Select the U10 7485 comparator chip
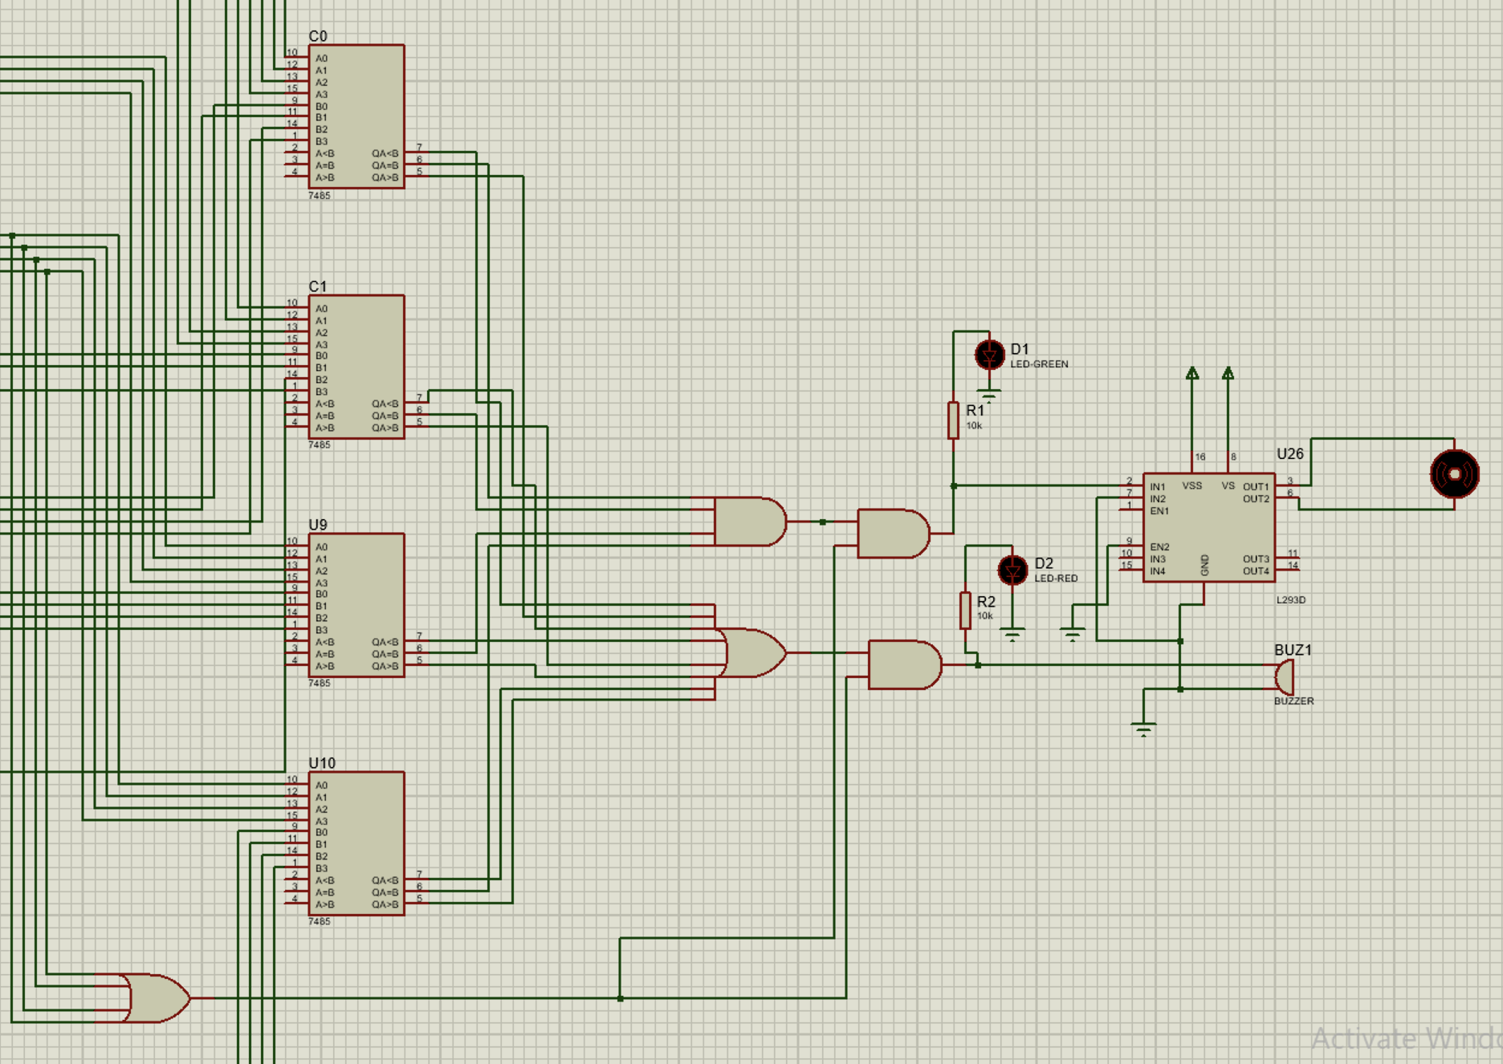1503x1064 pixels. click(356, 843)
